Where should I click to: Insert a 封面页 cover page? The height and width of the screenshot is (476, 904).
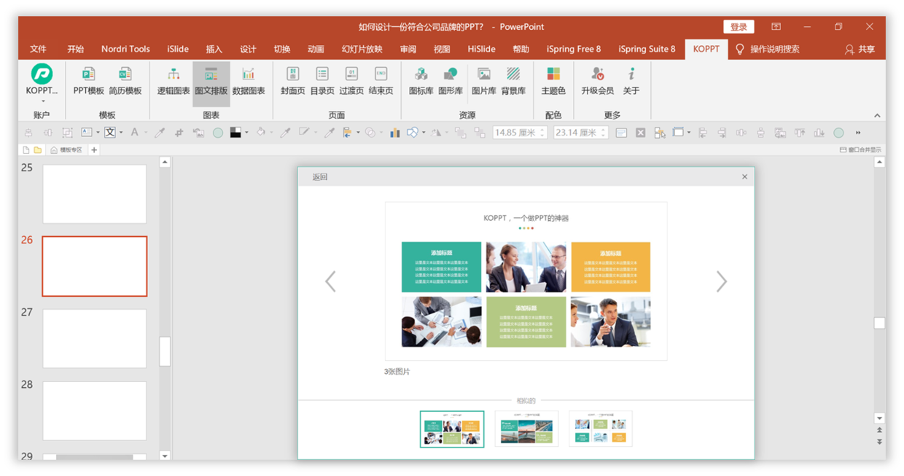(x=293, y=80)
